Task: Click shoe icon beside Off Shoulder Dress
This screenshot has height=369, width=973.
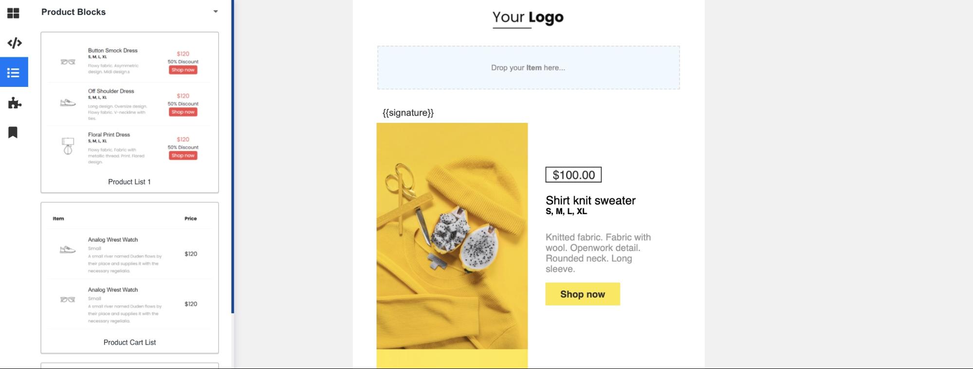Action: click(x=68, y=103)
